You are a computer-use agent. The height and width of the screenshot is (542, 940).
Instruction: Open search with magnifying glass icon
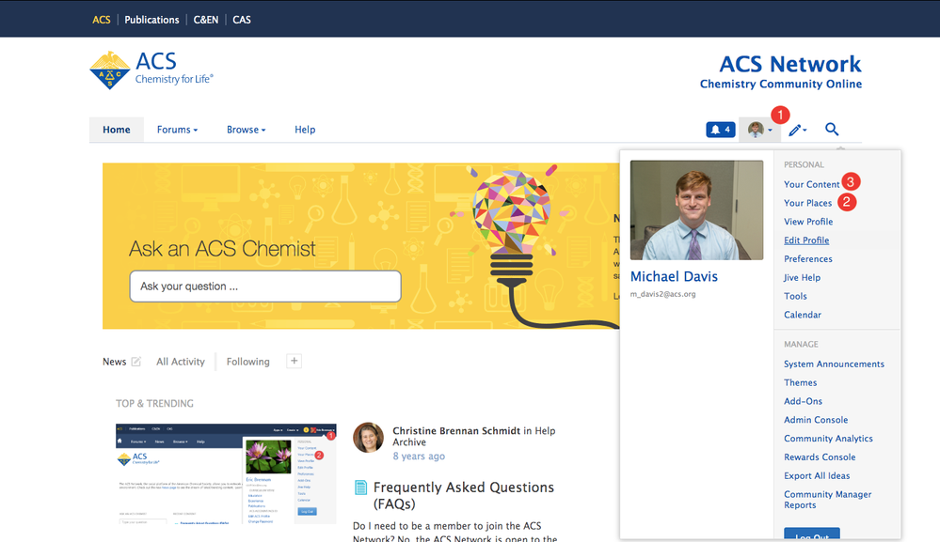[832, 130]
